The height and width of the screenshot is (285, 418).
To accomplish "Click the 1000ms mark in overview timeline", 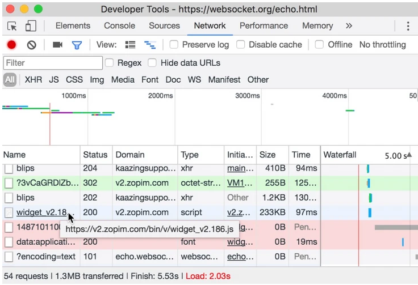I will 74,96.
